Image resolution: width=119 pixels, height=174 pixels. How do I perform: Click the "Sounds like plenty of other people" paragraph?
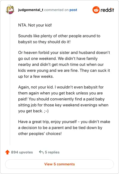59,39
